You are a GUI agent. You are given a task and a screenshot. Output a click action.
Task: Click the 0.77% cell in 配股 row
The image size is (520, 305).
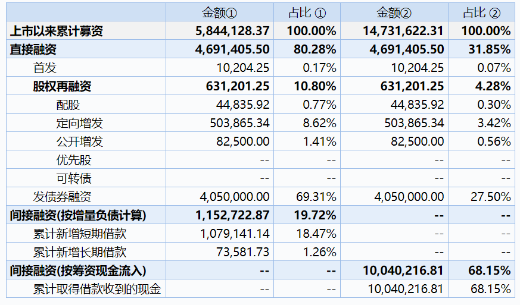pyautogui.click(x=320, y=105)
